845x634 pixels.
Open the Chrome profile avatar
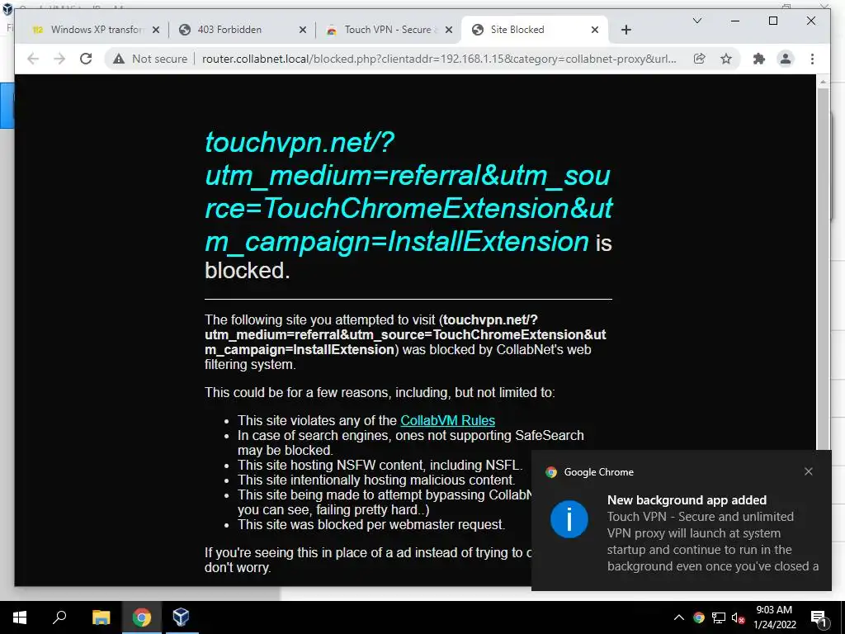[786, 59]
